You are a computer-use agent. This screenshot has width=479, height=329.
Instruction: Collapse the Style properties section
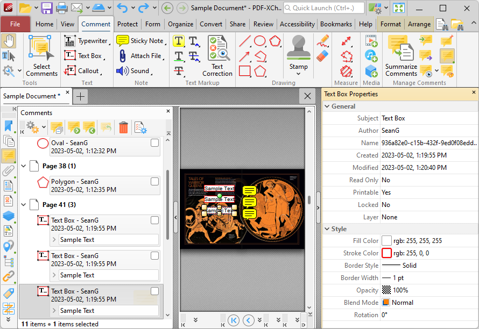(x=327, y=229)
